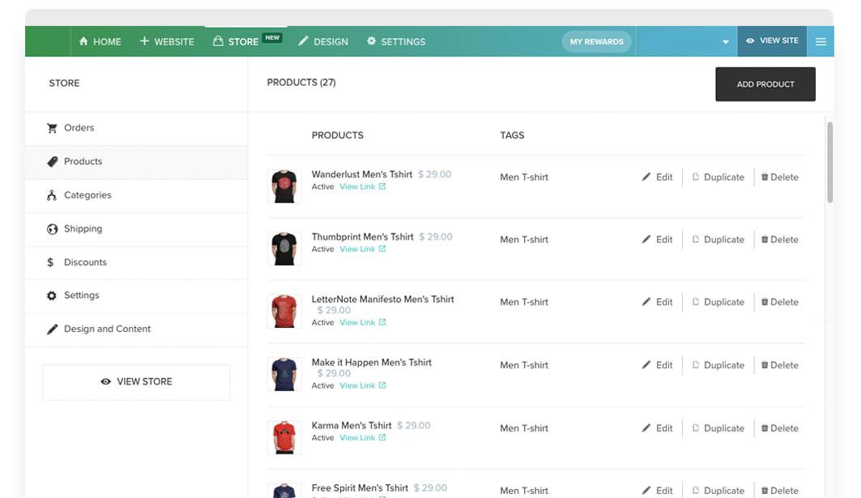Expand the account dropdown arrow
Screen dimensions: 861x498
tap(726, 42)
